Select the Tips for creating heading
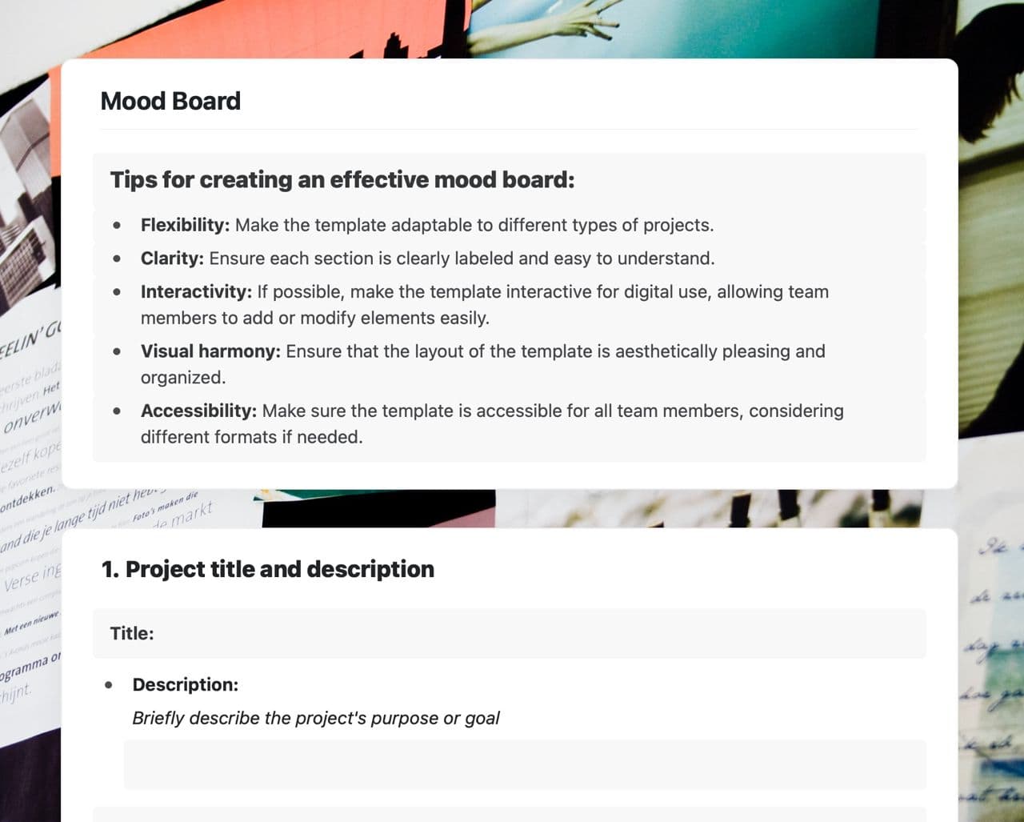 tap(342, 179)
